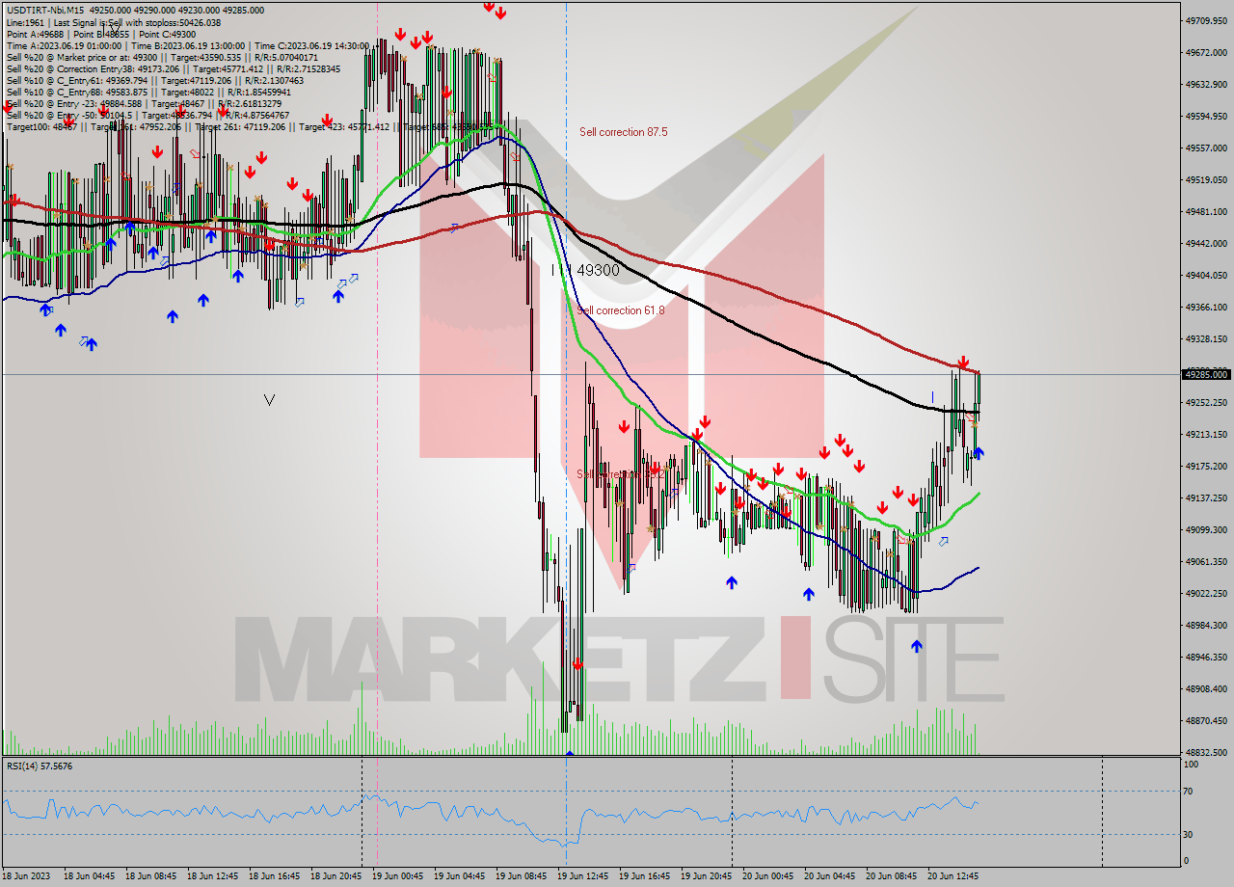Select the '| | | 49300' level label
This screenshot has height=887, width=1234.
585,271
